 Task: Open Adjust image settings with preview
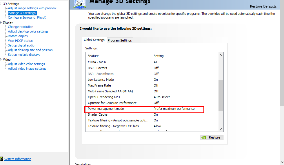tap(32, 8)
